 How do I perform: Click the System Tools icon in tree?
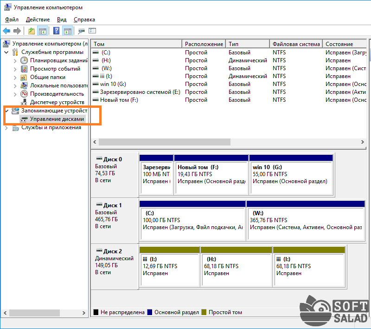pos(15,52)
